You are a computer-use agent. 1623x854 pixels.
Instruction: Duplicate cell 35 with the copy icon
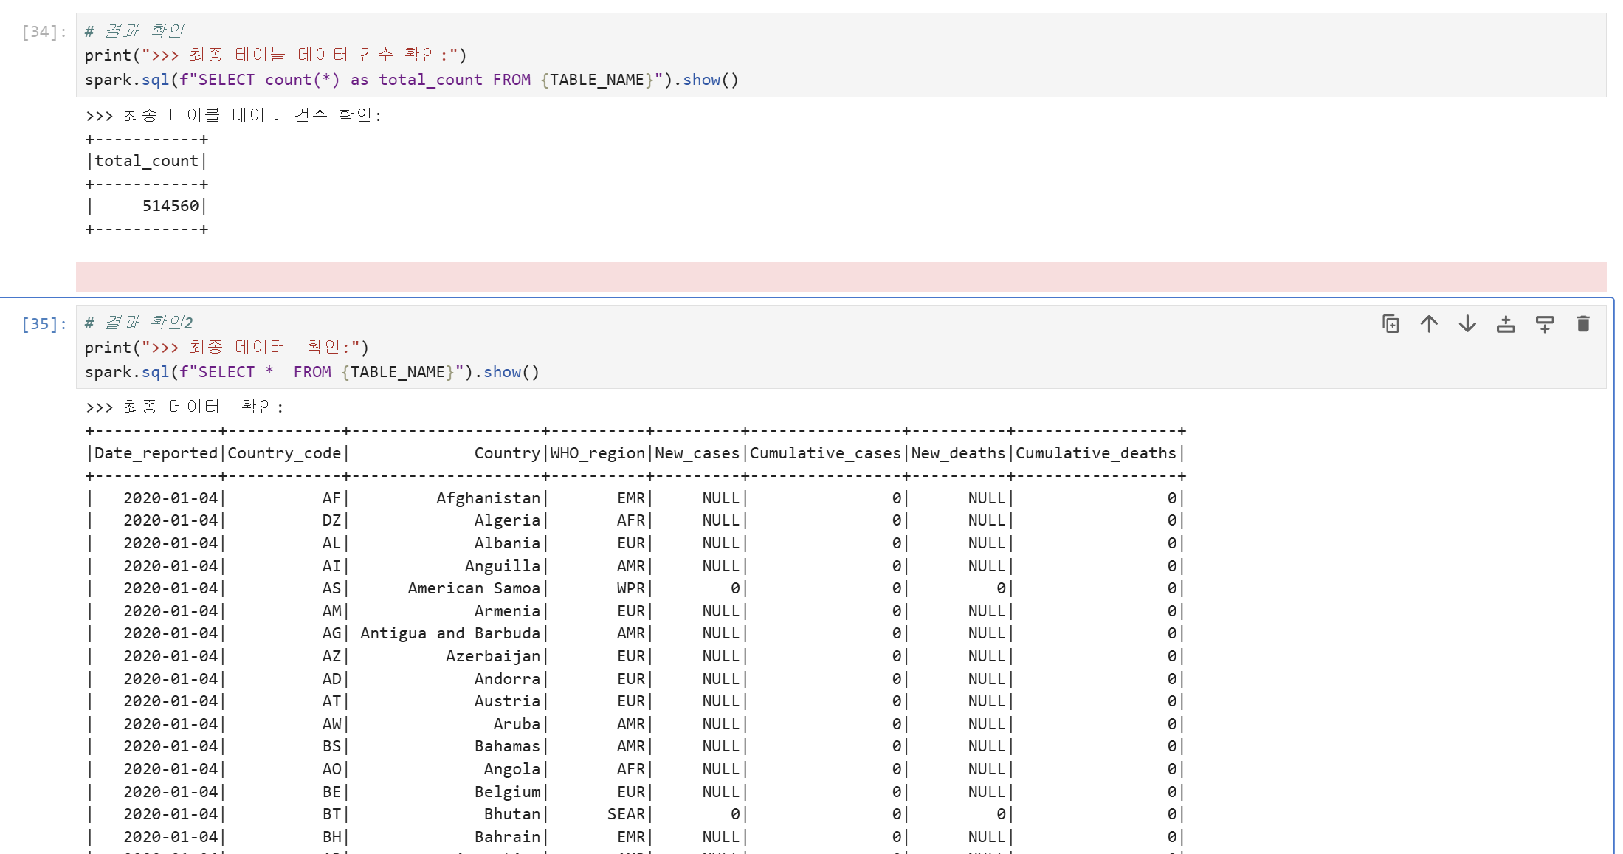pos(1391,324)
